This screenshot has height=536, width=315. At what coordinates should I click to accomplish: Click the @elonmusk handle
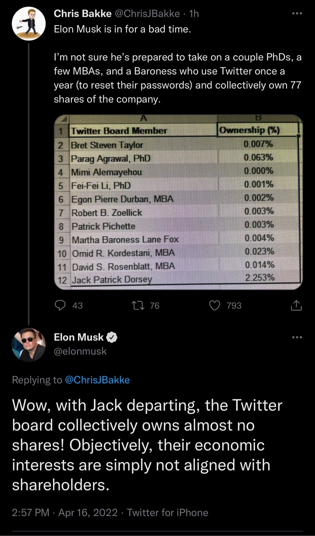pos(80,351)
